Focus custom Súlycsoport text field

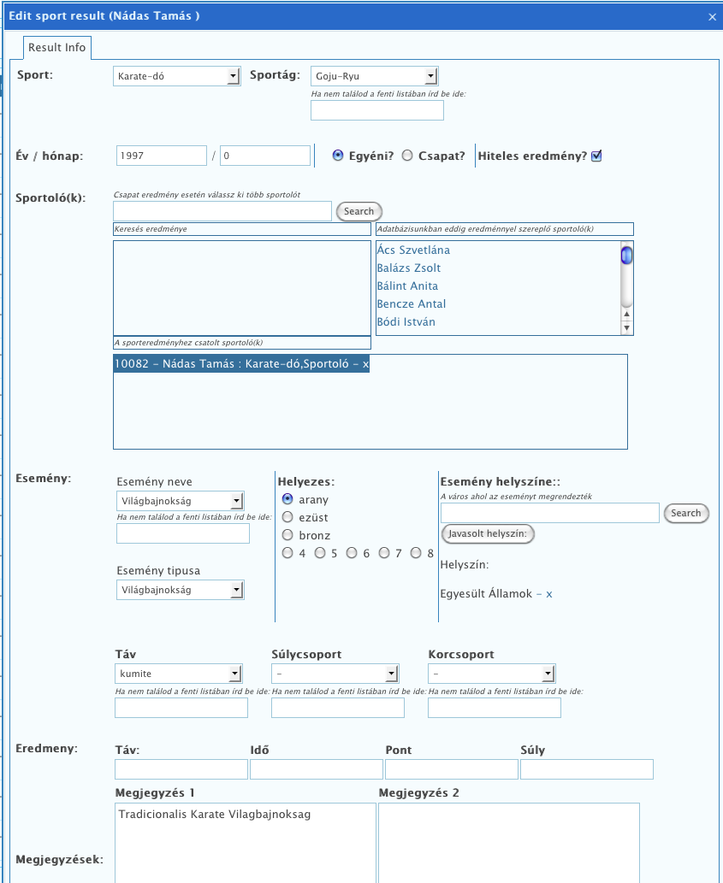click(x=338, y=708)
